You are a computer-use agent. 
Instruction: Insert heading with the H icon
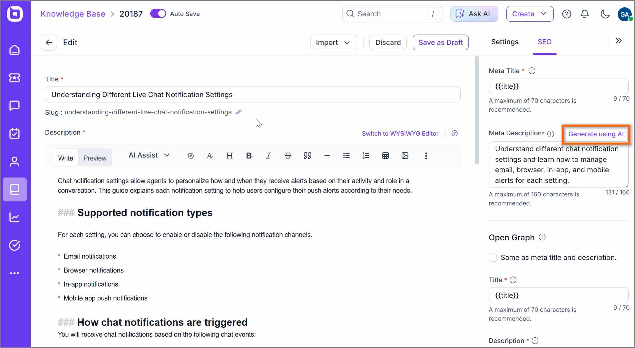pyautogui.click(x=230, y=156)
